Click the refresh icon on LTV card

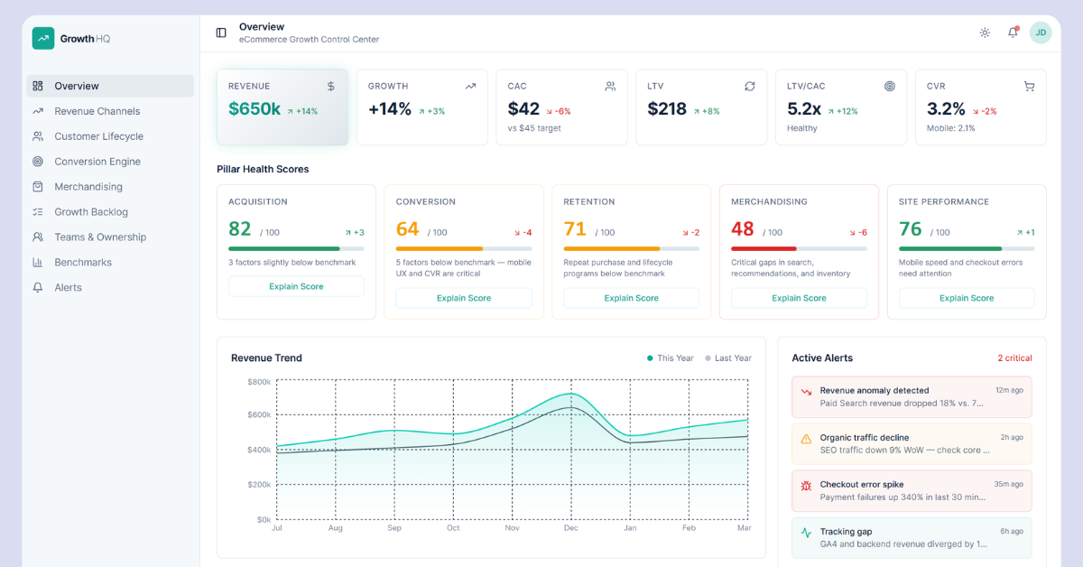click(x=750, y=87)
